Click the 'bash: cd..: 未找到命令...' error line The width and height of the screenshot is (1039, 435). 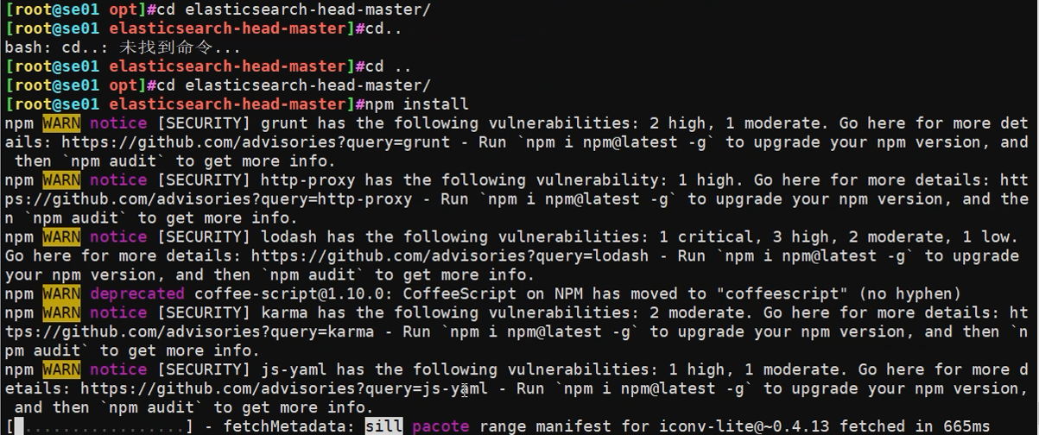coord(123,47)
